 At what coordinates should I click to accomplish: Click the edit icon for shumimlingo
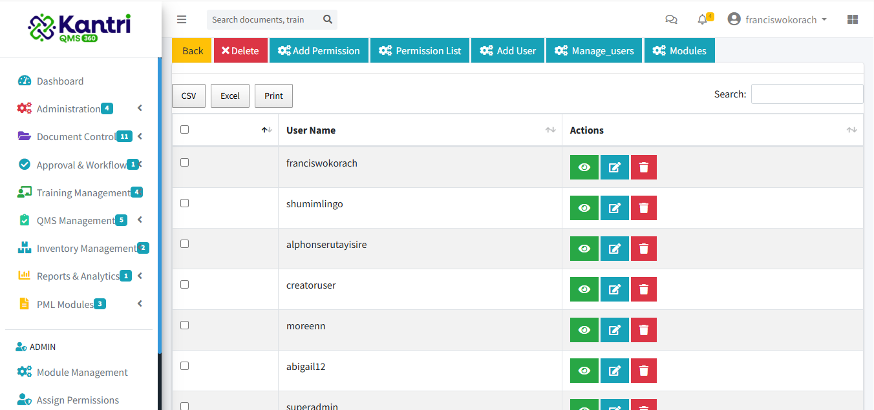(614, 207)
